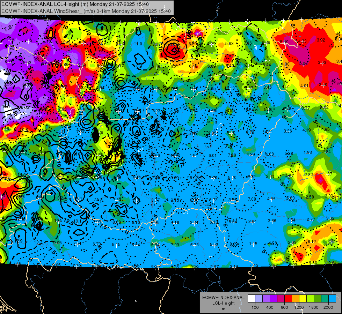Click the WindShear 0-1km title line
The height and width of the screenshot is (314, 342).
click(86, 11)
